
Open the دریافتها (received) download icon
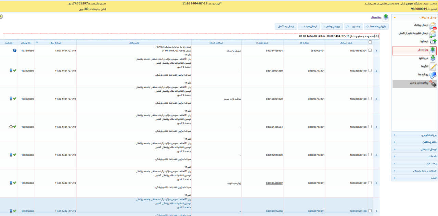[433, 59]
